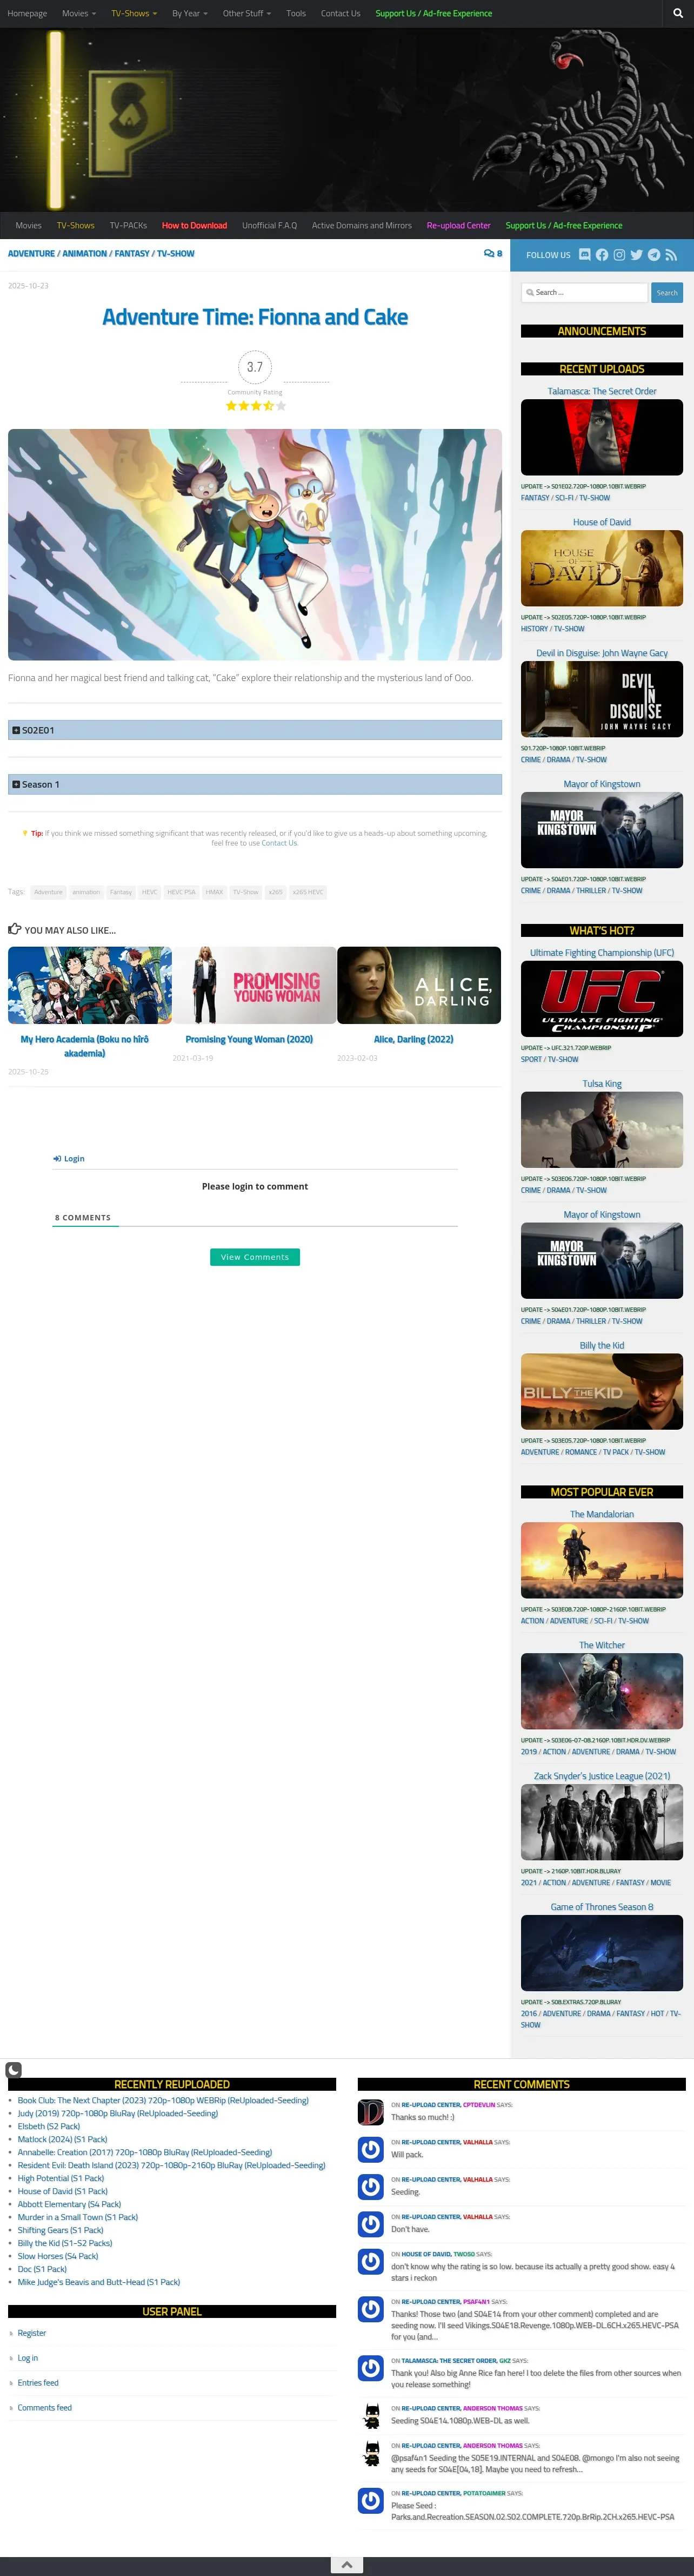This screenshot has height=2576, width=694.
Task: Open the My Hero Academia related post thumbnail
Action: [90, 985]
